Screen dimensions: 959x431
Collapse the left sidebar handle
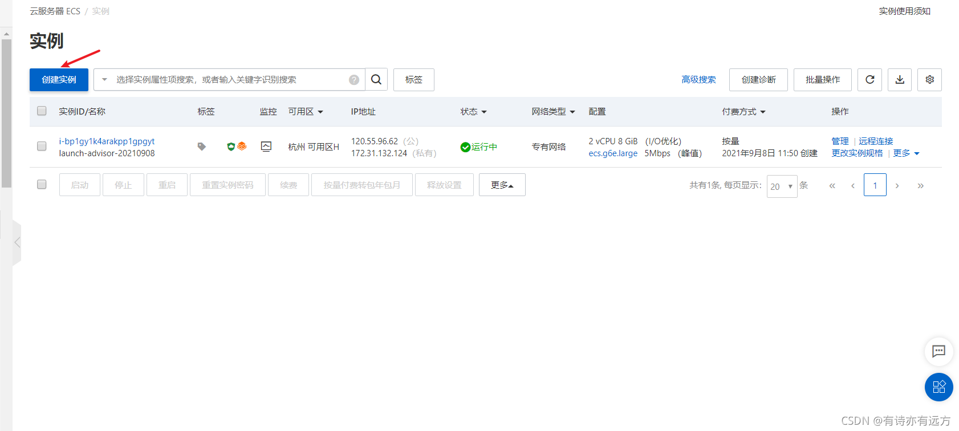[x=17, y=242]
